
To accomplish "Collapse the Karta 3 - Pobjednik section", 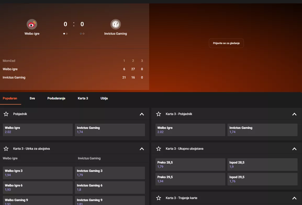I will pos(294,114).
